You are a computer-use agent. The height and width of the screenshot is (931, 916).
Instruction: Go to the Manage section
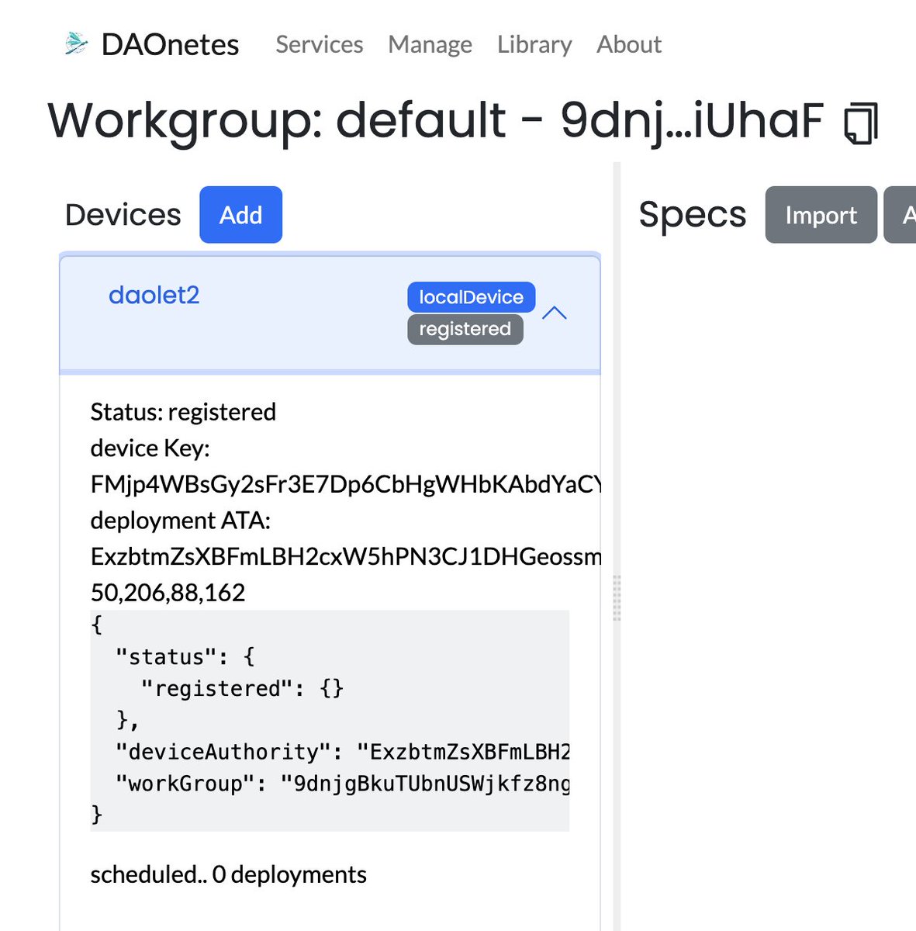tap(430, 44)
